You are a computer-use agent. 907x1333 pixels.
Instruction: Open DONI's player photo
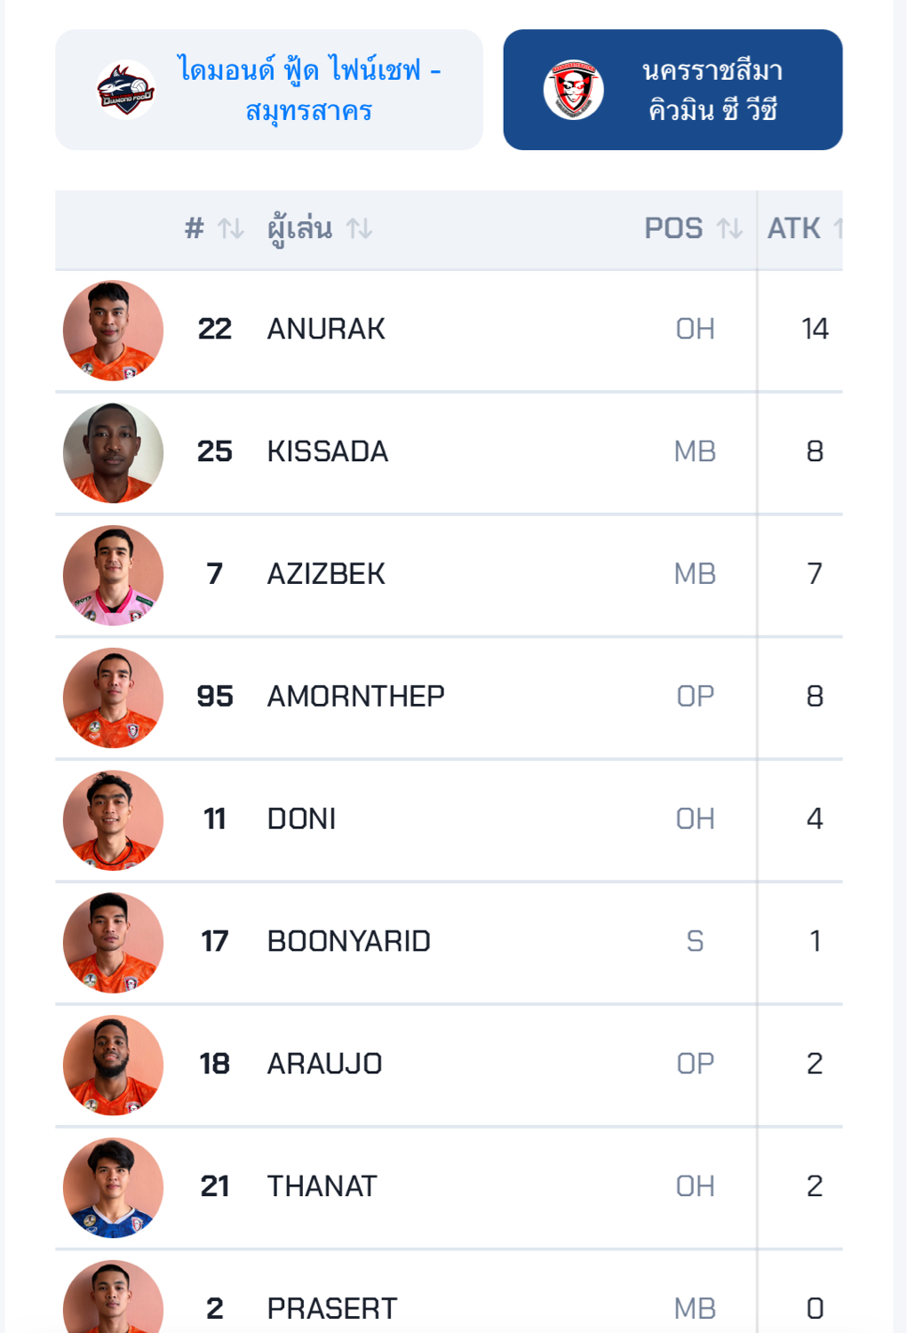tap(113, 820)
